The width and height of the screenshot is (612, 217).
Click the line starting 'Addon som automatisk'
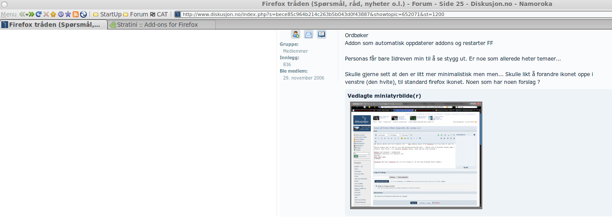point(419,43)
